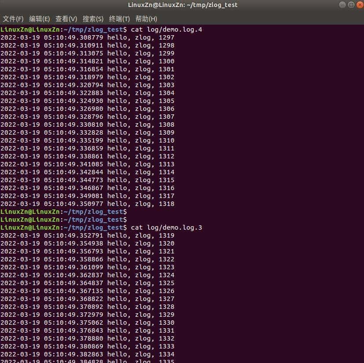Open the 帮助(H) menu
The image size is (364, 363).
pos(146,19)
